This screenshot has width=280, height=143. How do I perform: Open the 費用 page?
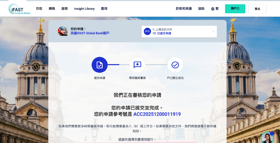click(x=104, y=9)
